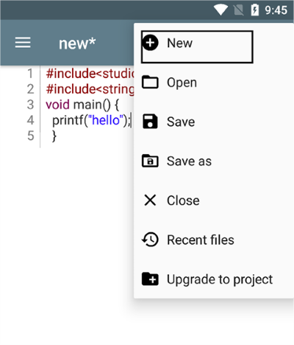Screen dimensions: 294x345
Task: Select the Save menu entry
Action: (x=214, y=122)
